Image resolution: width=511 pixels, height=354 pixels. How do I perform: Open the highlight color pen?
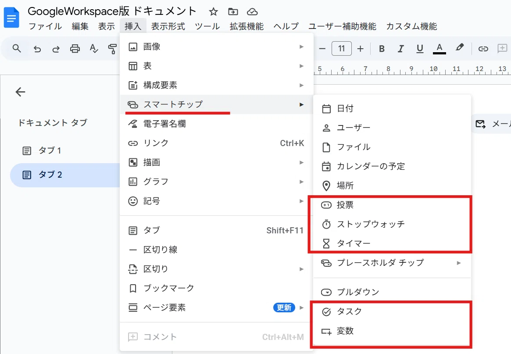coord(460,48)
